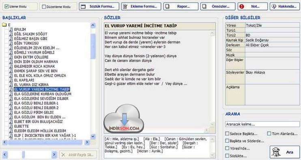The image size is (301, 160).
Task: Check Tüm Alanlarda option
Action: tap(269, 133)
